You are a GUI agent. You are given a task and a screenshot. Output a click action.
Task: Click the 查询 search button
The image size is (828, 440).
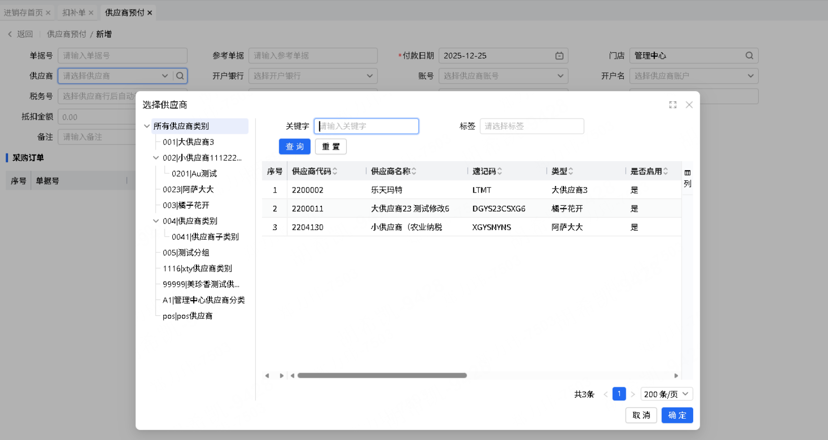[294, 146]
